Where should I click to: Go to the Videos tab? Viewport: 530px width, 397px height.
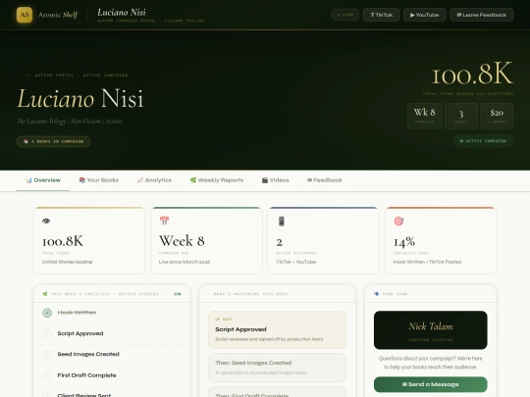tap(276, 180)
